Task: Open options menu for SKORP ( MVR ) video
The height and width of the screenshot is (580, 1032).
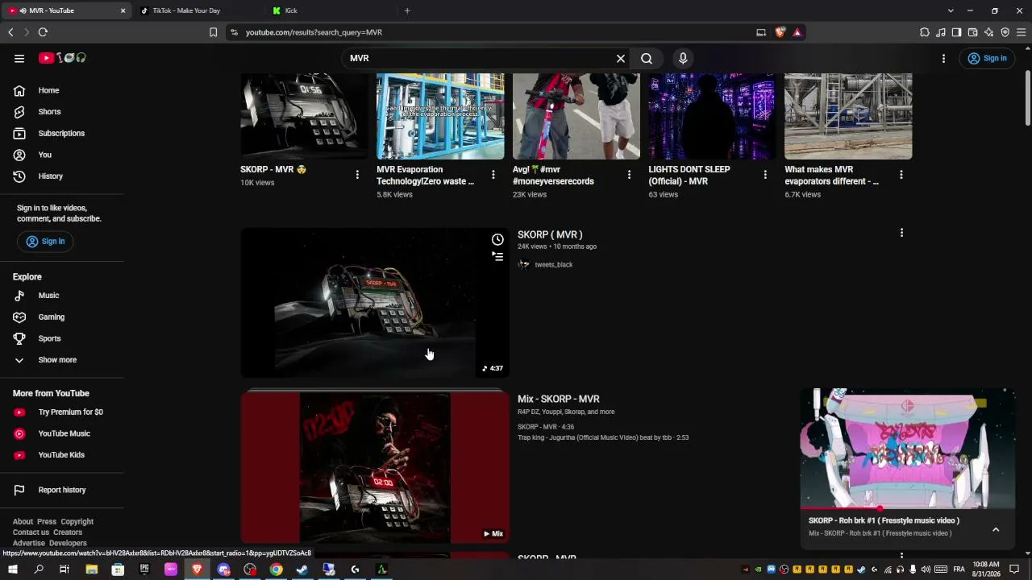Action: (x=901, y=233)
